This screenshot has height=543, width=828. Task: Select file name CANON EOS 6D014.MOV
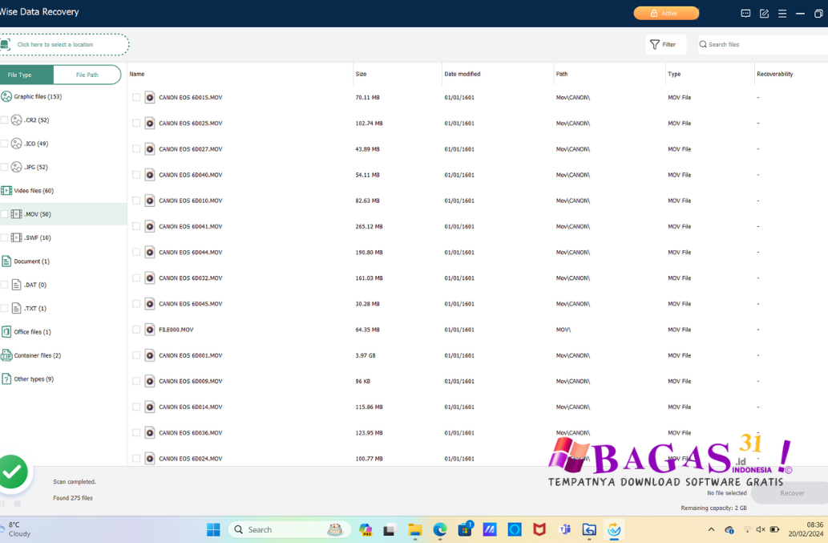(x=191, y=407)
